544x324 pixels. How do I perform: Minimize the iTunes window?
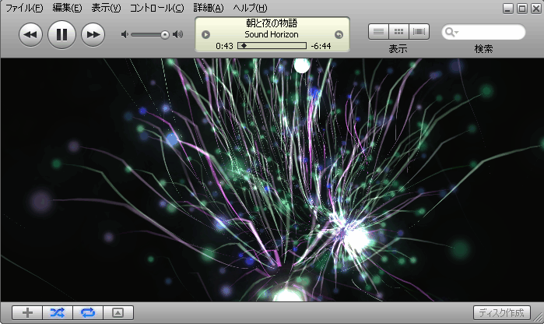[508, 9]
